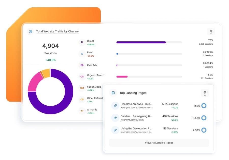Viewport: 229px width, 160px height.
Task: Click the globe icon next to Total Website Traffic title
Action: [31, 31]
